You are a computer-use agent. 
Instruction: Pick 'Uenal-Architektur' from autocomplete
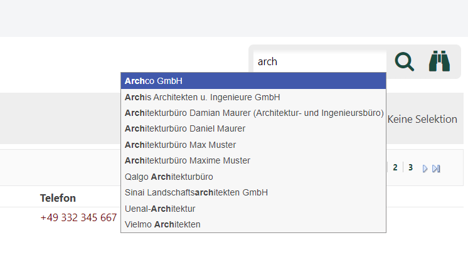click(x=160, y=209)
